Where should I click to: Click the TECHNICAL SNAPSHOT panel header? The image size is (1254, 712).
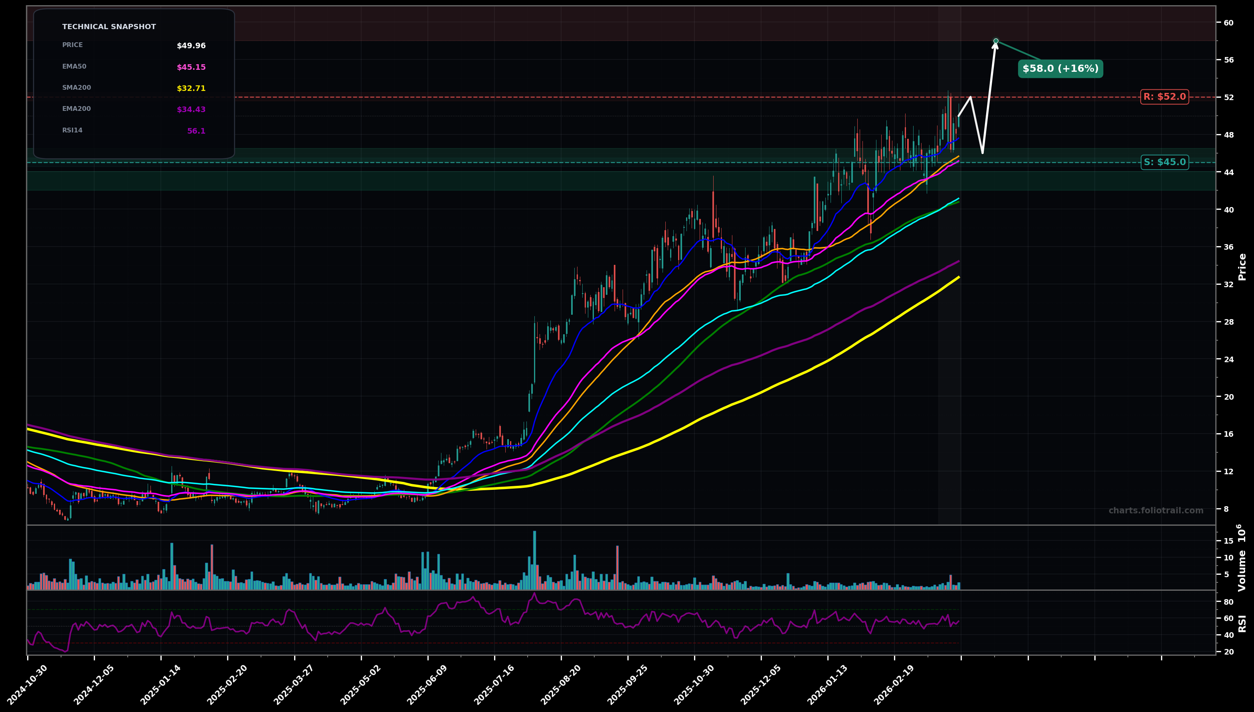tap(109, 26)
